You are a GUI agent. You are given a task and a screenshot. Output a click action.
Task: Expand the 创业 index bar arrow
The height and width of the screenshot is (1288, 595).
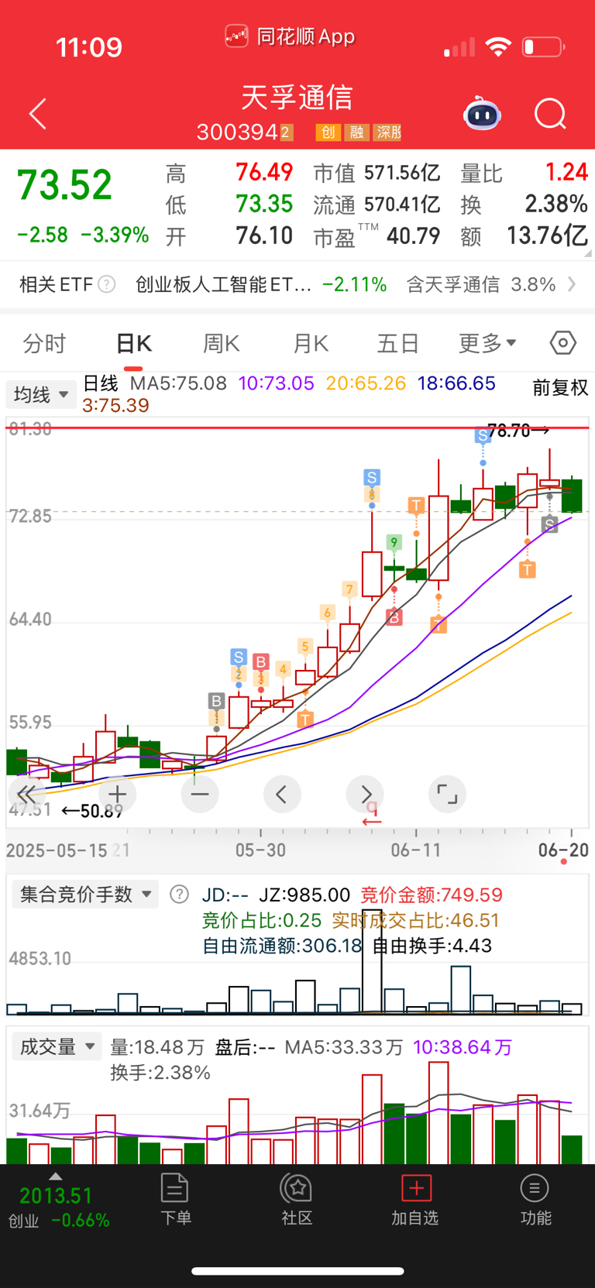coord(55,1176)
